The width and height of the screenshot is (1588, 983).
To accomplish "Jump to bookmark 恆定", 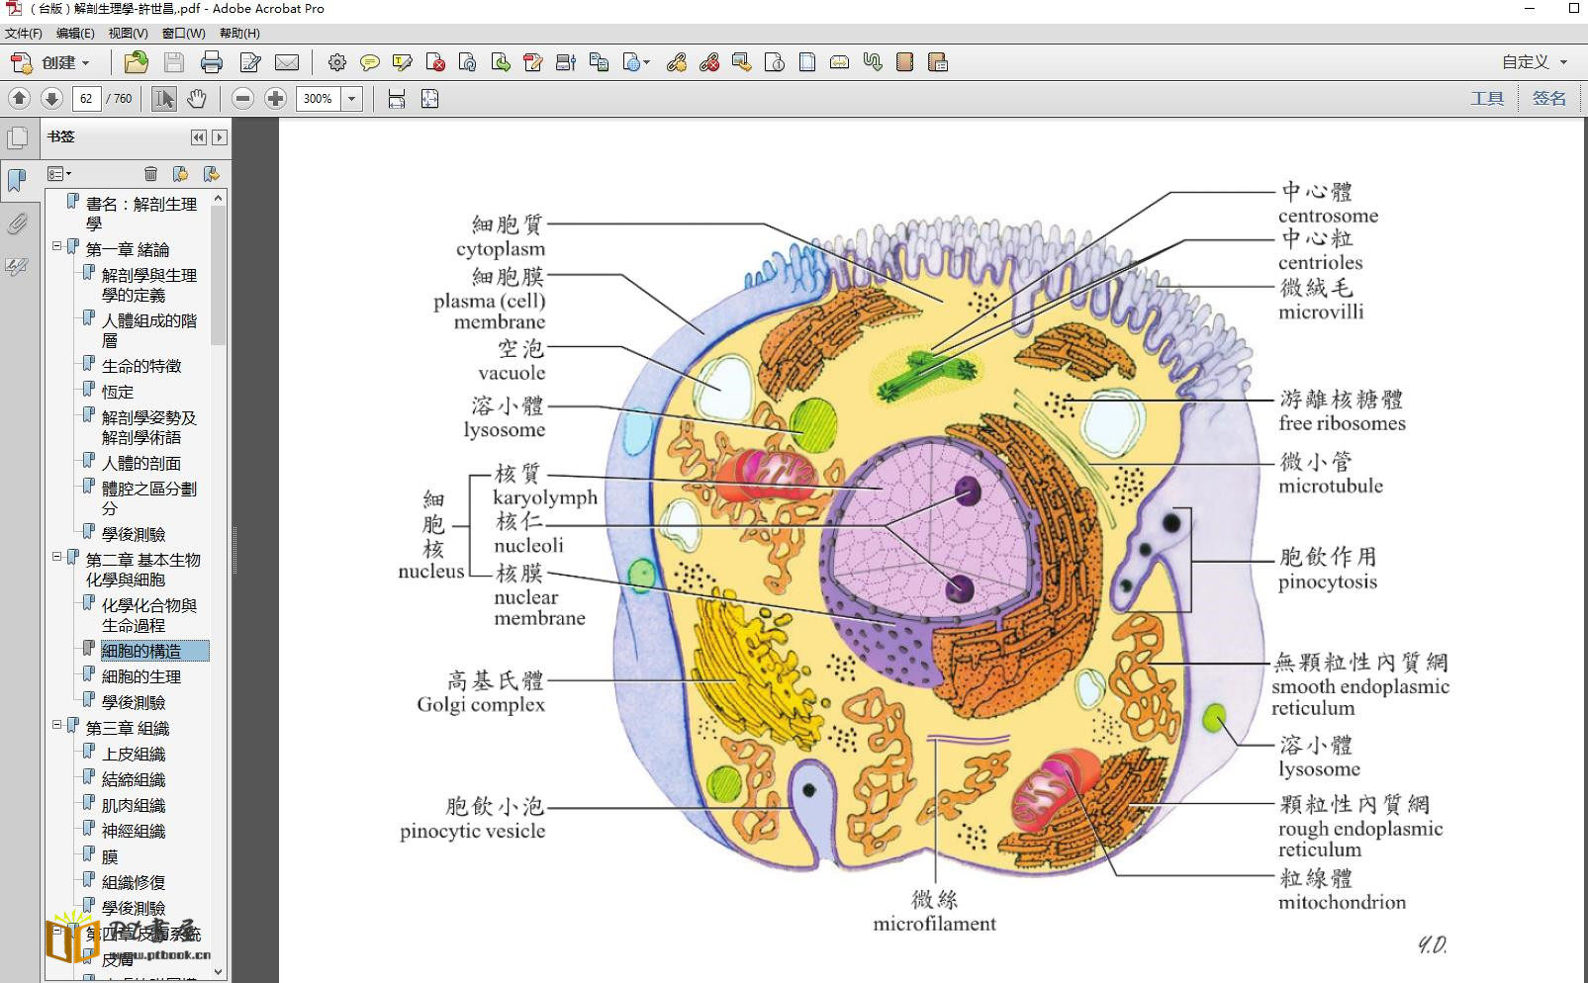I will pos(118,392).
